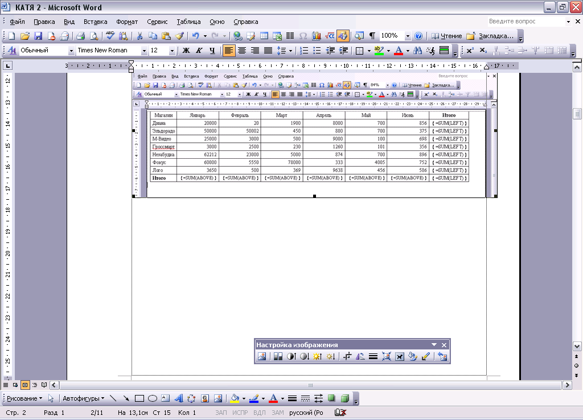Close the Настройка изображения toolbar
This screenshot has height=420, width=583.
click(x=444, y=345)
